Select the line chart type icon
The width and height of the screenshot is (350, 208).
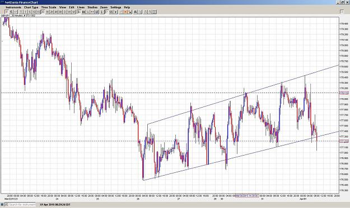click(16, 12)
